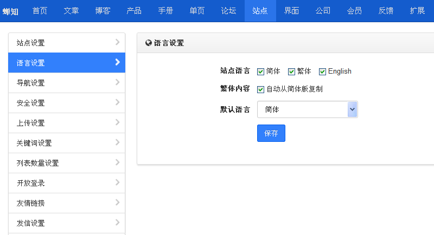Click the 保存 button
Image resolution: width=434 pixels, height=235 pixels.
(271, 133)
